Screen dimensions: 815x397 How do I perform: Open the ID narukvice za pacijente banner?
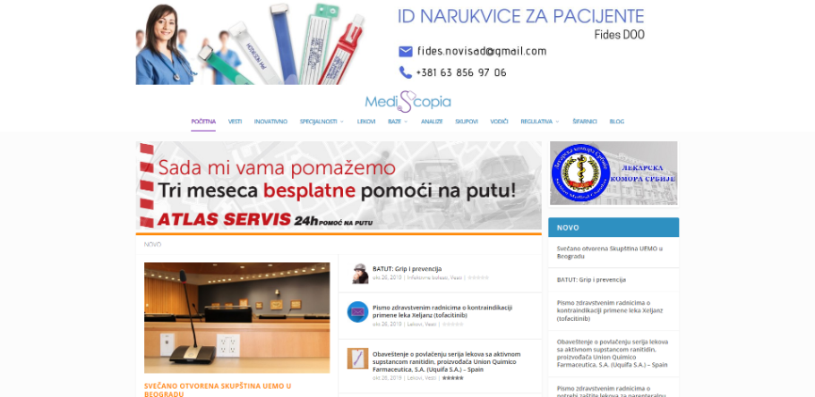[390, 43]
